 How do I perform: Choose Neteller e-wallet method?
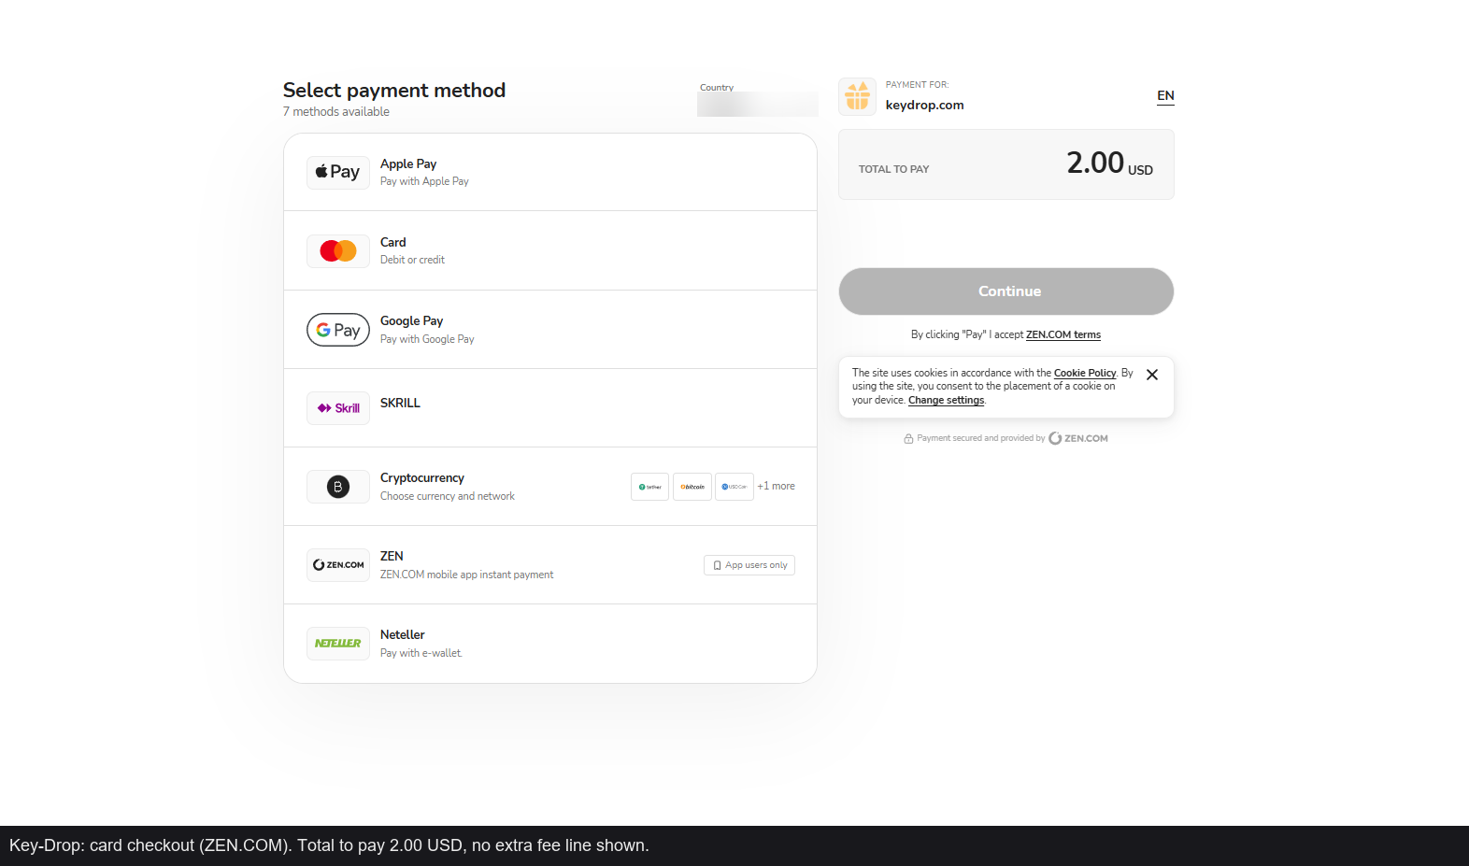click(550, 644)
